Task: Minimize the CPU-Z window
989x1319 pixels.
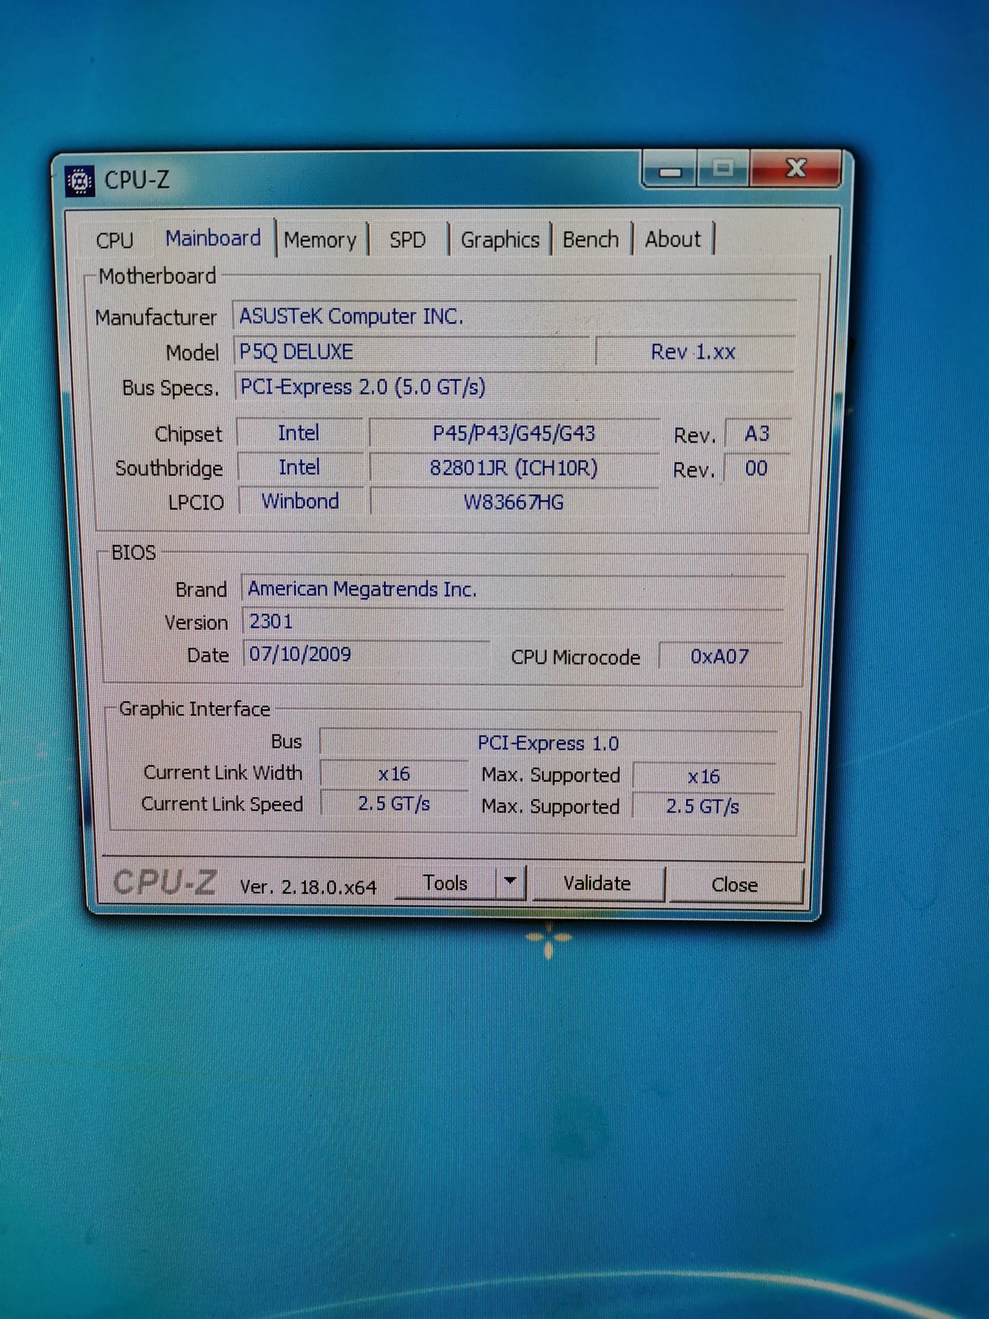Action: 670,170
